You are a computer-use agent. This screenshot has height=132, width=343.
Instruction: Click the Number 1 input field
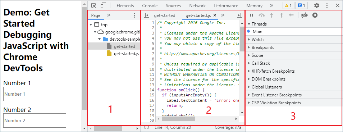pyautogui.click(x=35, y=94)
